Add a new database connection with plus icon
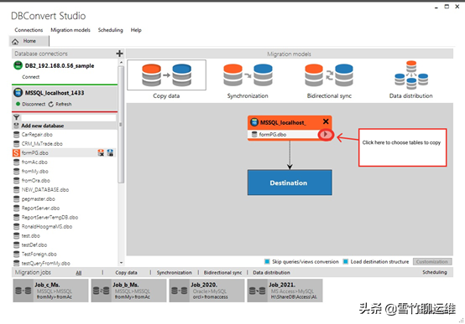465x324 pixels. pyautogui.click(x=119, y=54)
